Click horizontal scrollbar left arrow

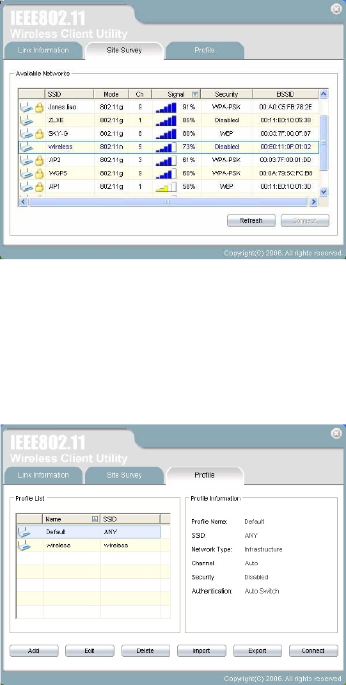point(24,202)
